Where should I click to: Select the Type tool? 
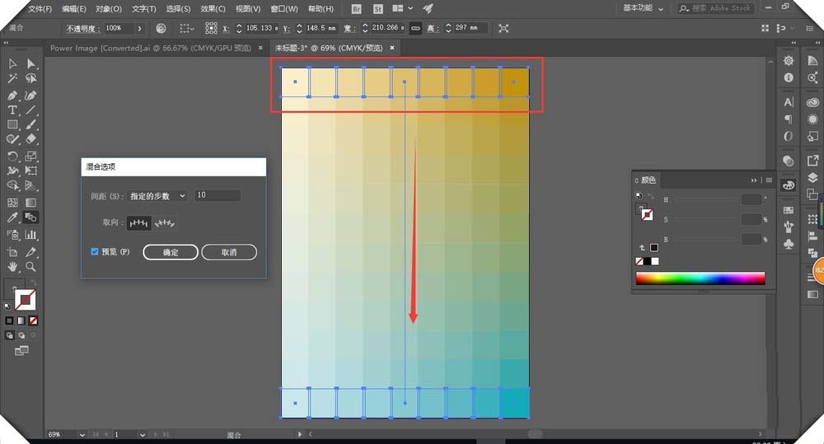pyautogui.click(x=12, y=110)
